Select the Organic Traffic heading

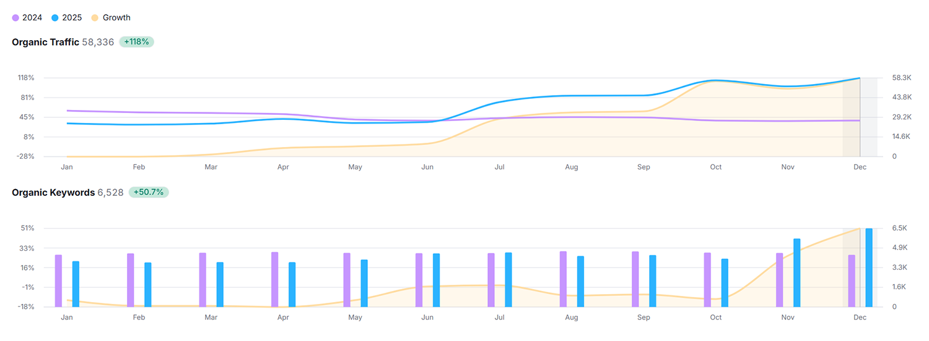coord(45,42)
